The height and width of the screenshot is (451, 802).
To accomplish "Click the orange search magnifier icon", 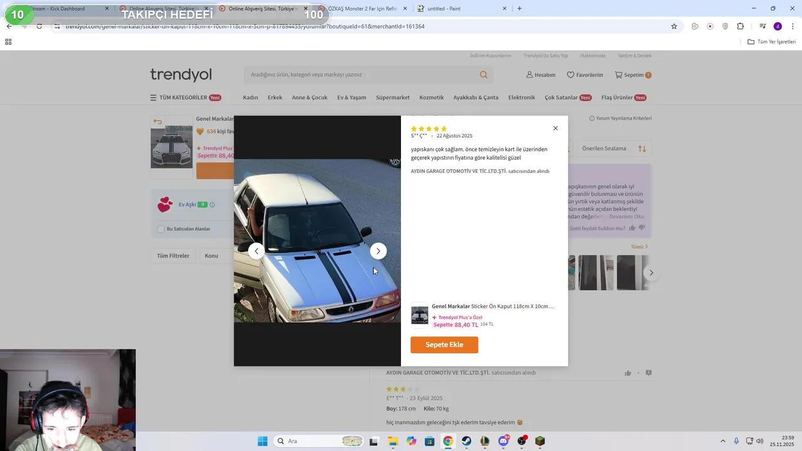I will point(484,75).
